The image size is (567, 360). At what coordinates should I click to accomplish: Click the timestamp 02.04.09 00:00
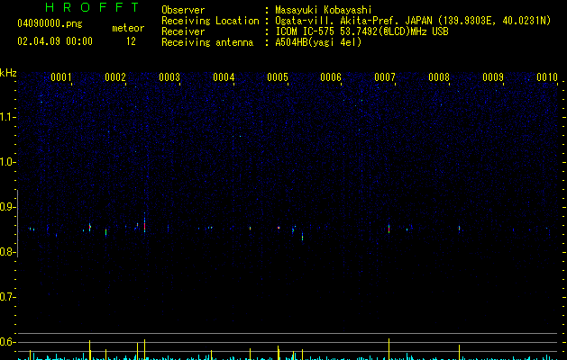[55, 41]
